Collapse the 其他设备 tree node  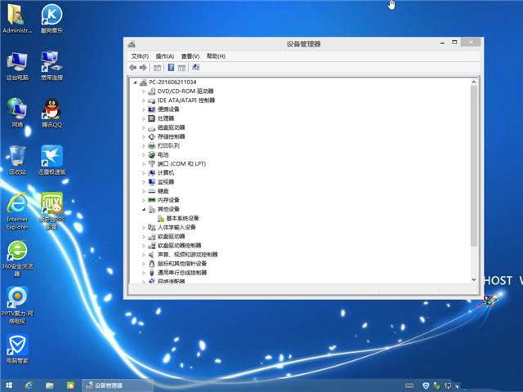(x=143, y=209)
